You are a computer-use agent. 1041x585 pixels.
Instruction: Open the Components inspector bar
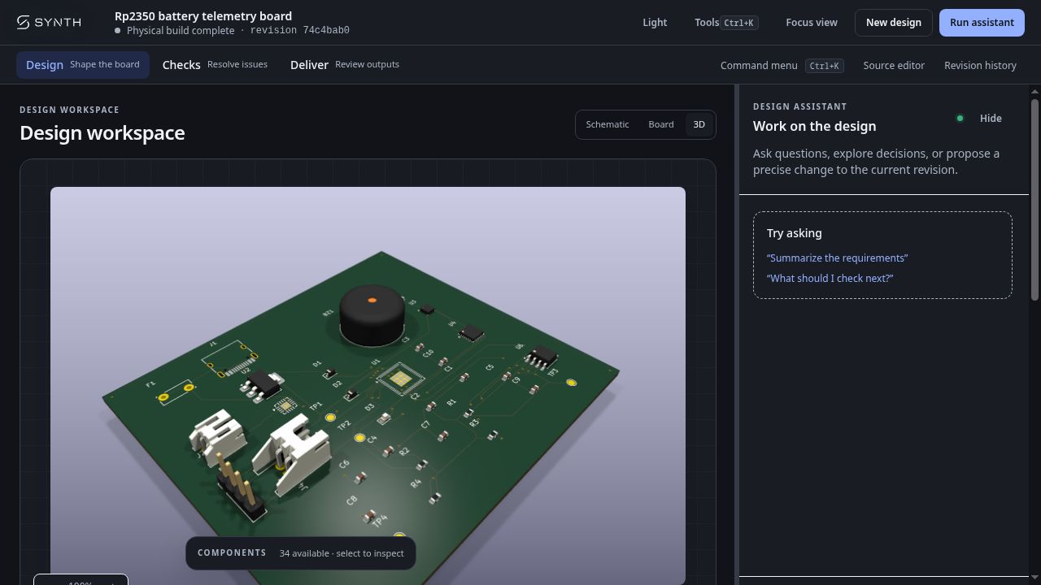click(301, 552)
